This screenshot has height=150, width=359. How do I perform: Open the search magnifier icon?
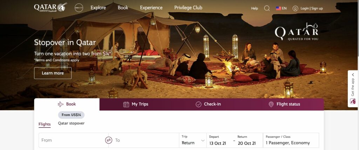[267, 8]
